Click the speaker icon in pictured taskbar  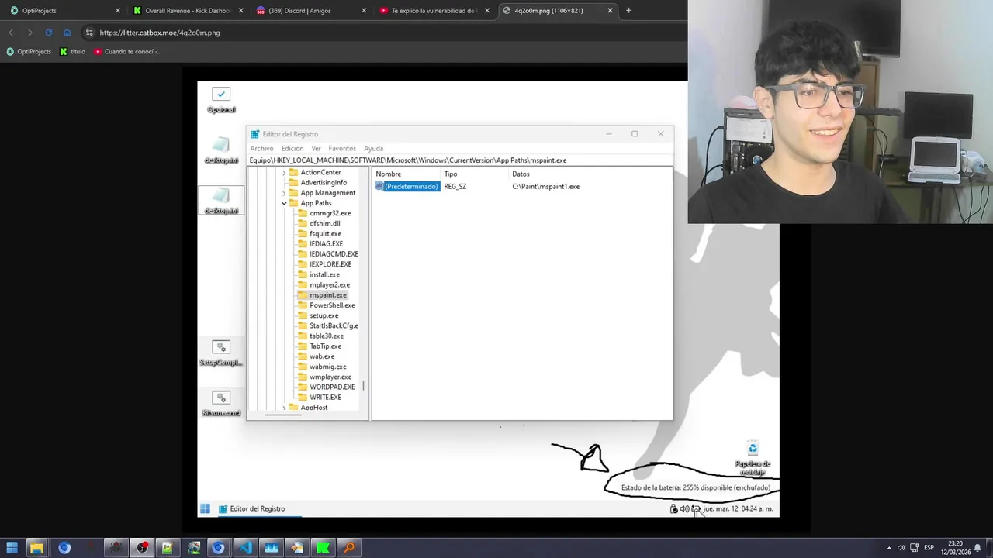(x=684, y=508)
